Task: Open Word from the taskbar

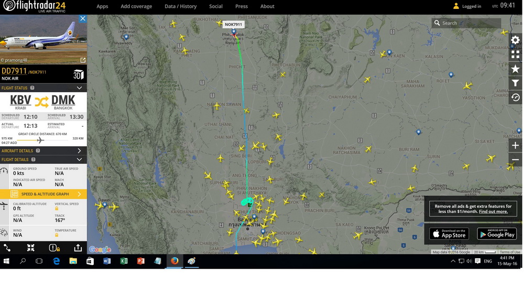Action: (107, 261)
